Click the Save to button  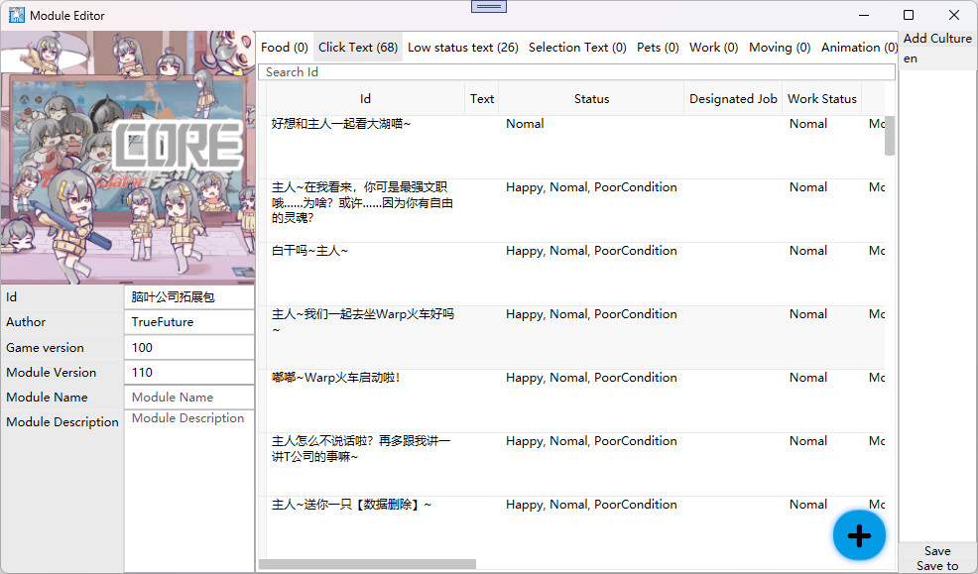936,565
